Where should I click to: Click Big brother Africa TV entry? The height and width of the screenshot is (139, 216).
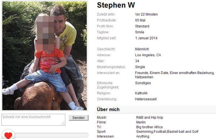tap(149, 127)
